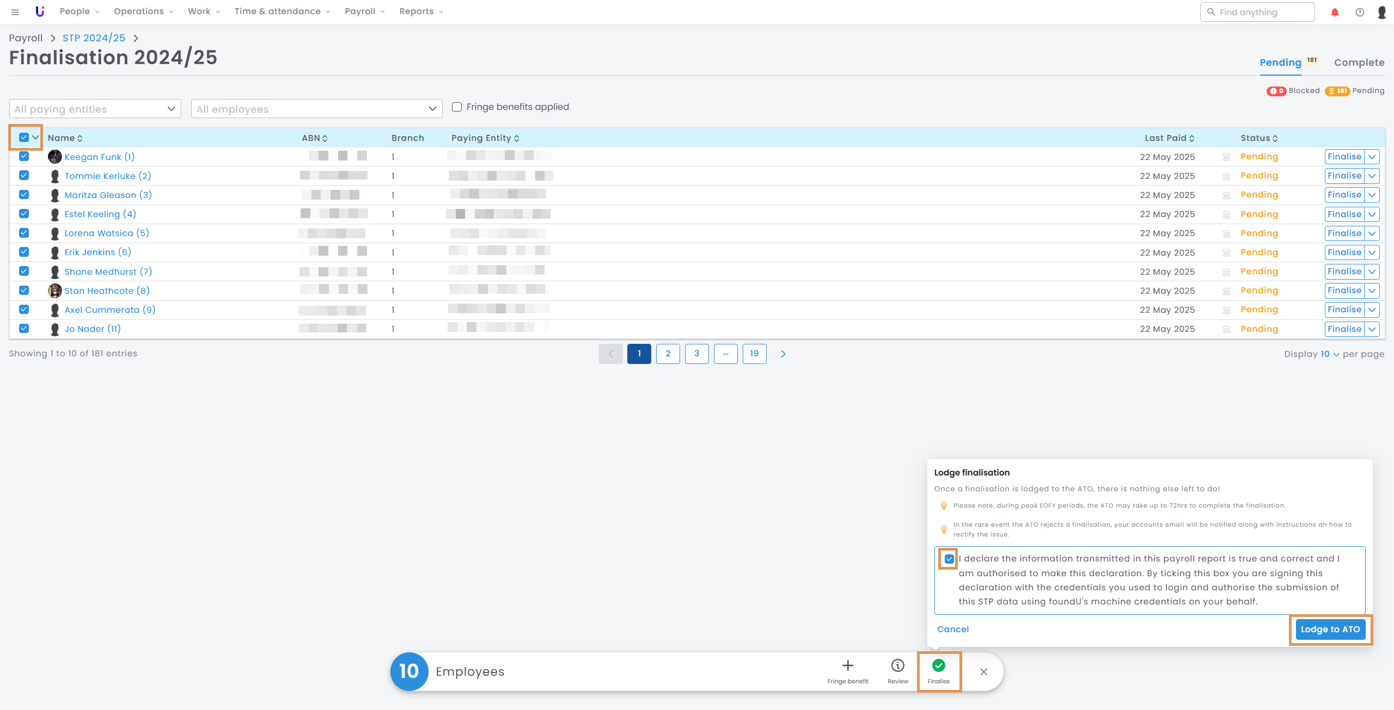Screen dimensions: 1394x710
Task: Open the notifications bell
Action: point(1335,12)
